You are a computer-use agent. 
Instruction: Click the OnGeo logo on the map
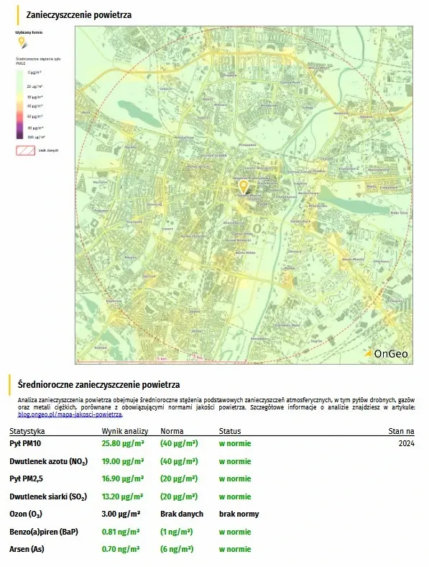click(386, 353)
